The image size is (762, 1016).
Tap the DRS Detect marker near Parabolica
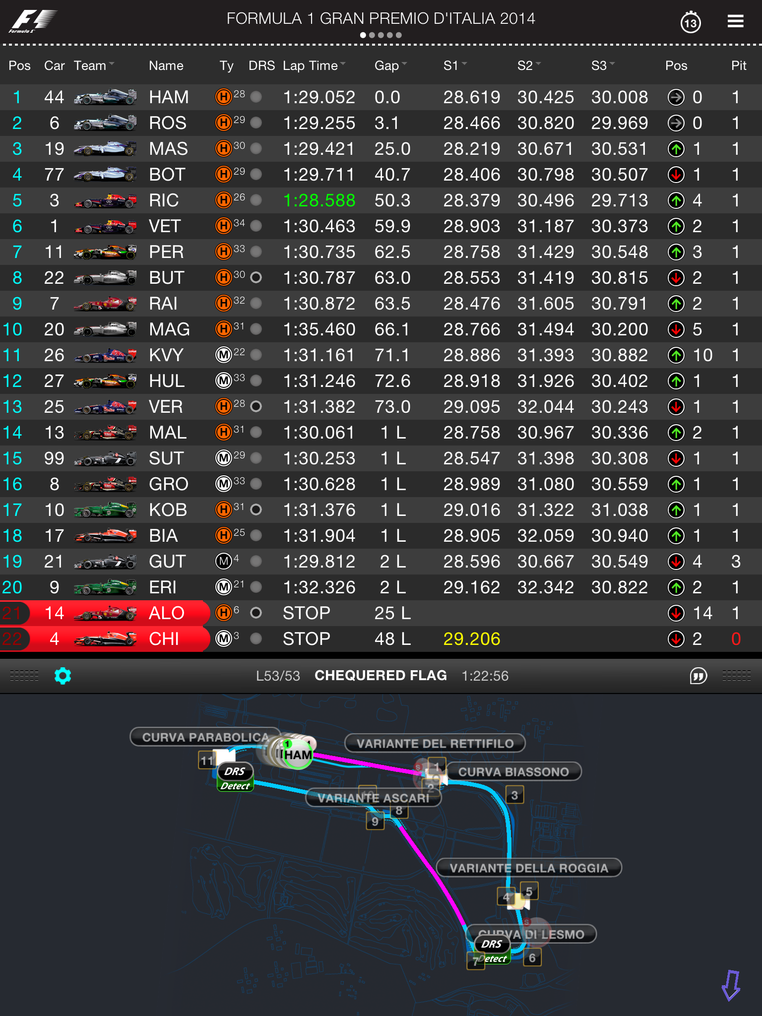click(235, 777)
